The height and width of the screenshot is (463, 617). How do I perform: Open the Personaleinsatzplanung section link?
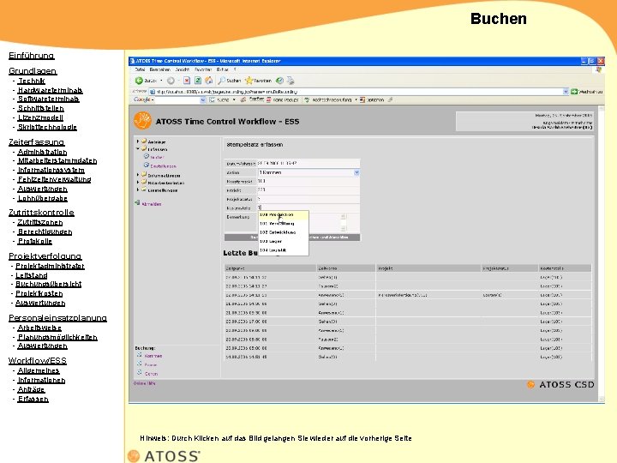click(x=58, y=318)
